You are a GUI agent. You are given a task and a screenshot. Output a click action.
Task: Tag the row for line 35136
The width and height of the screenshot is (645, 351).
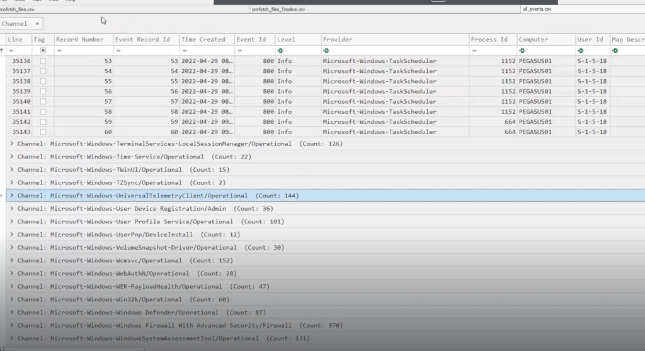click(43, 61)
